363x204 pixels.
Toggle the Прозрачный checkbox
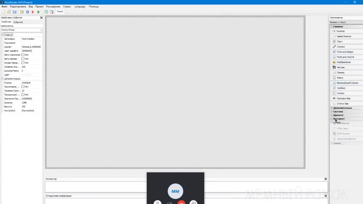pos(23,94)
